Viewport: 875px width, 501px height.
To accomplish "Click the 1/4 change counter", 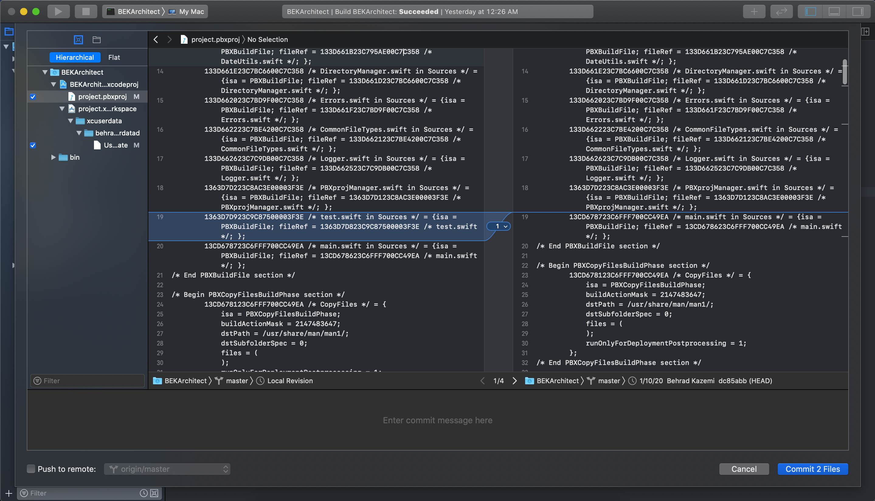I will point(499,381).
